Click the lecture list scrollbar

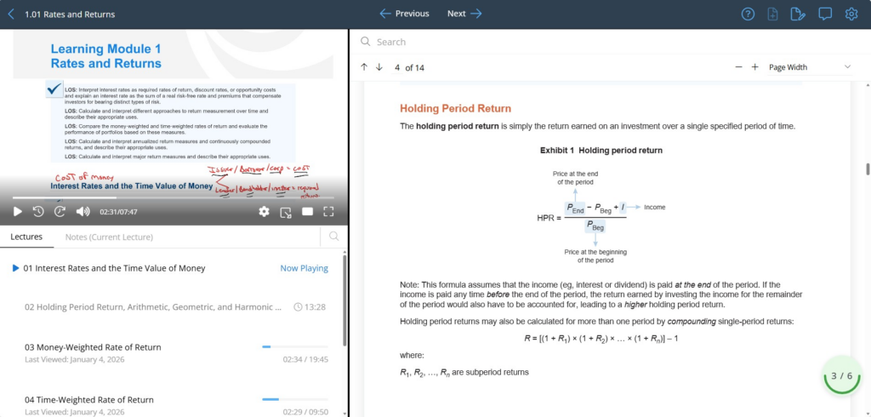pos(344,300)
